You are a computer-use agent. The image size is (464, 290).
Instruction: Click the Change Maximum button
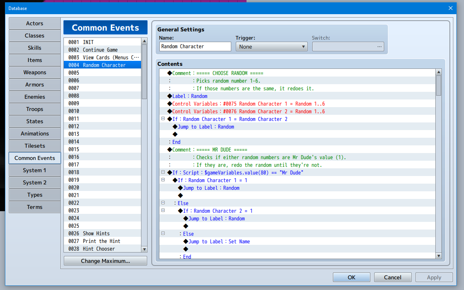pos(105,261)
